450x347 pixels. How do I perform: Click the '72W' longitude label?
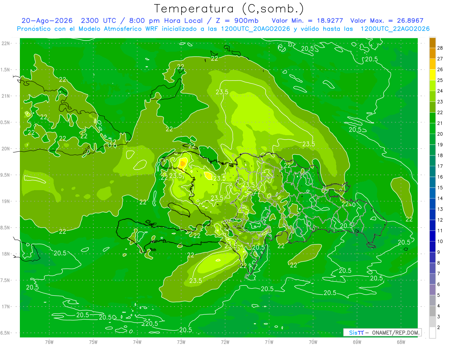(x=225, y=342)
